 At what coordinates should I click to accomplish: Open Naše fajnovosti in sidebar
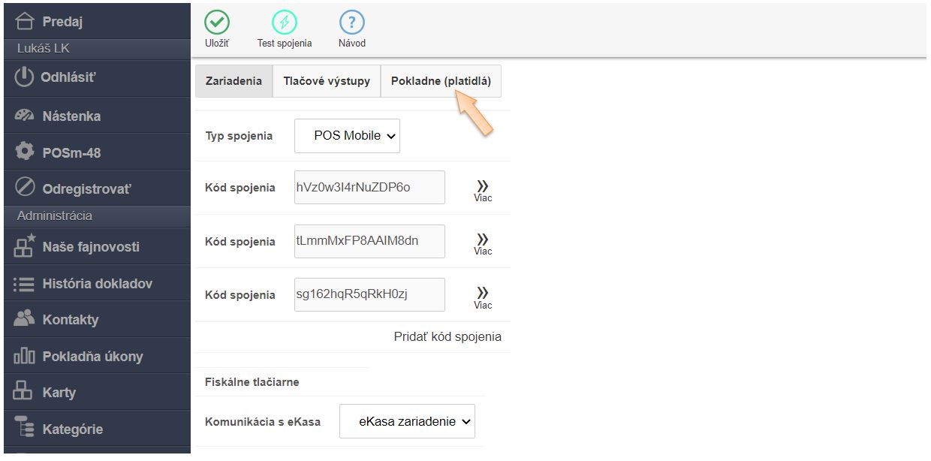coord(90,247)
